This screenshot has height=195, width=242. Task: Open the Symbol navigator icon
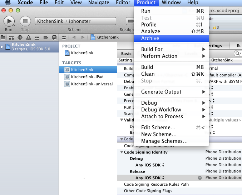click(11, 37)
